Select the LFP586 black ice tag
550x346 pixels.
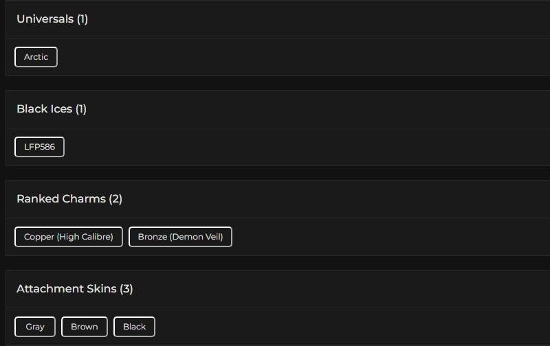pos(39,147)
